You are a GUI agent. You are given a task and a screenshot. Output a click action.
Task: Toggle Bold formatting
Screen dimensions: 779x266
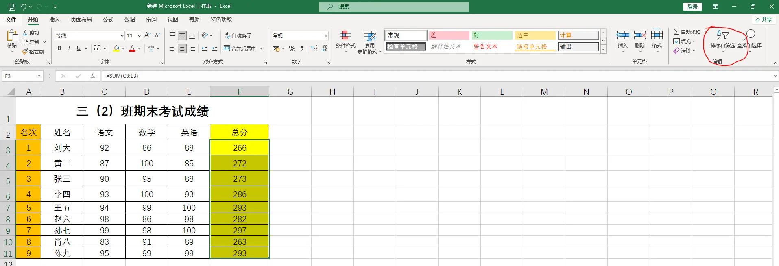click(59, 48)
